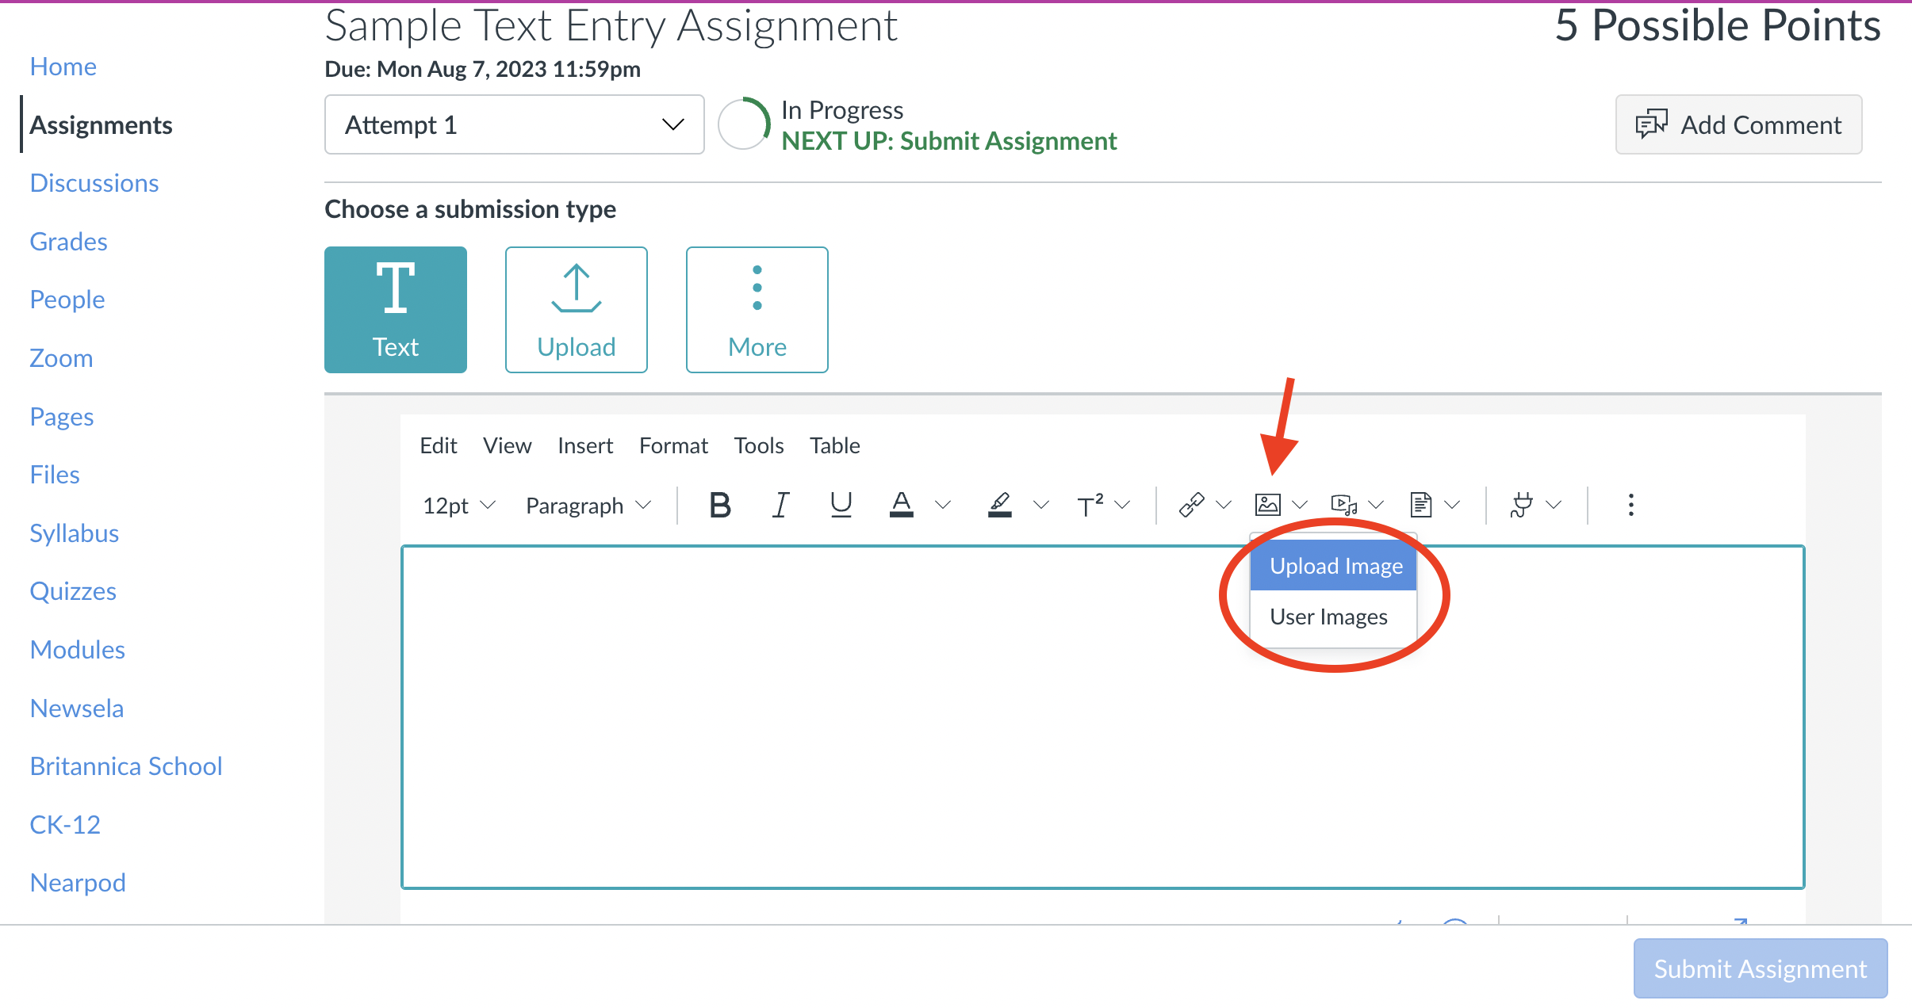
Task: Toggle italic text formatting
Action: tap(780, 505)
